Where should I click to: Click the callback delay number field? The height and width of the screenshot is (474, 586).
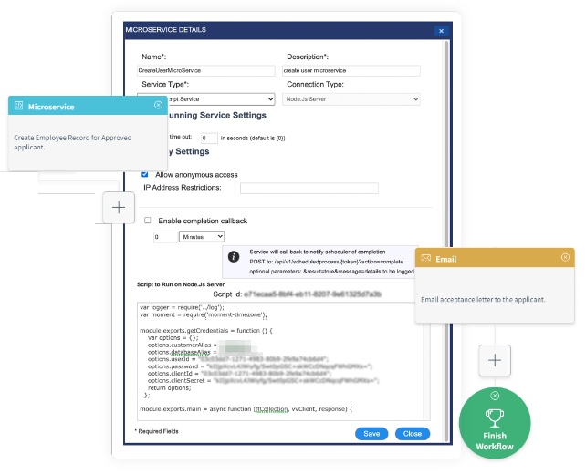[x=165, y=237]
